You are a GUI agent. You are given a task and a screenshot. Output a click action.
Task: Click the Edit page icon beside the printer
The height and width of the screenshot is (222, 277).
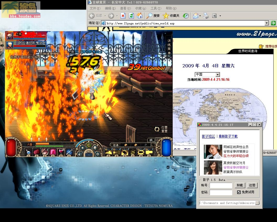(214, 16)
